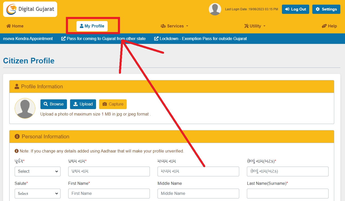This screenshot has height=201, width=345.
Task: Focus the છેલ્લું નામ(અટક) input field
Action: 288,171
